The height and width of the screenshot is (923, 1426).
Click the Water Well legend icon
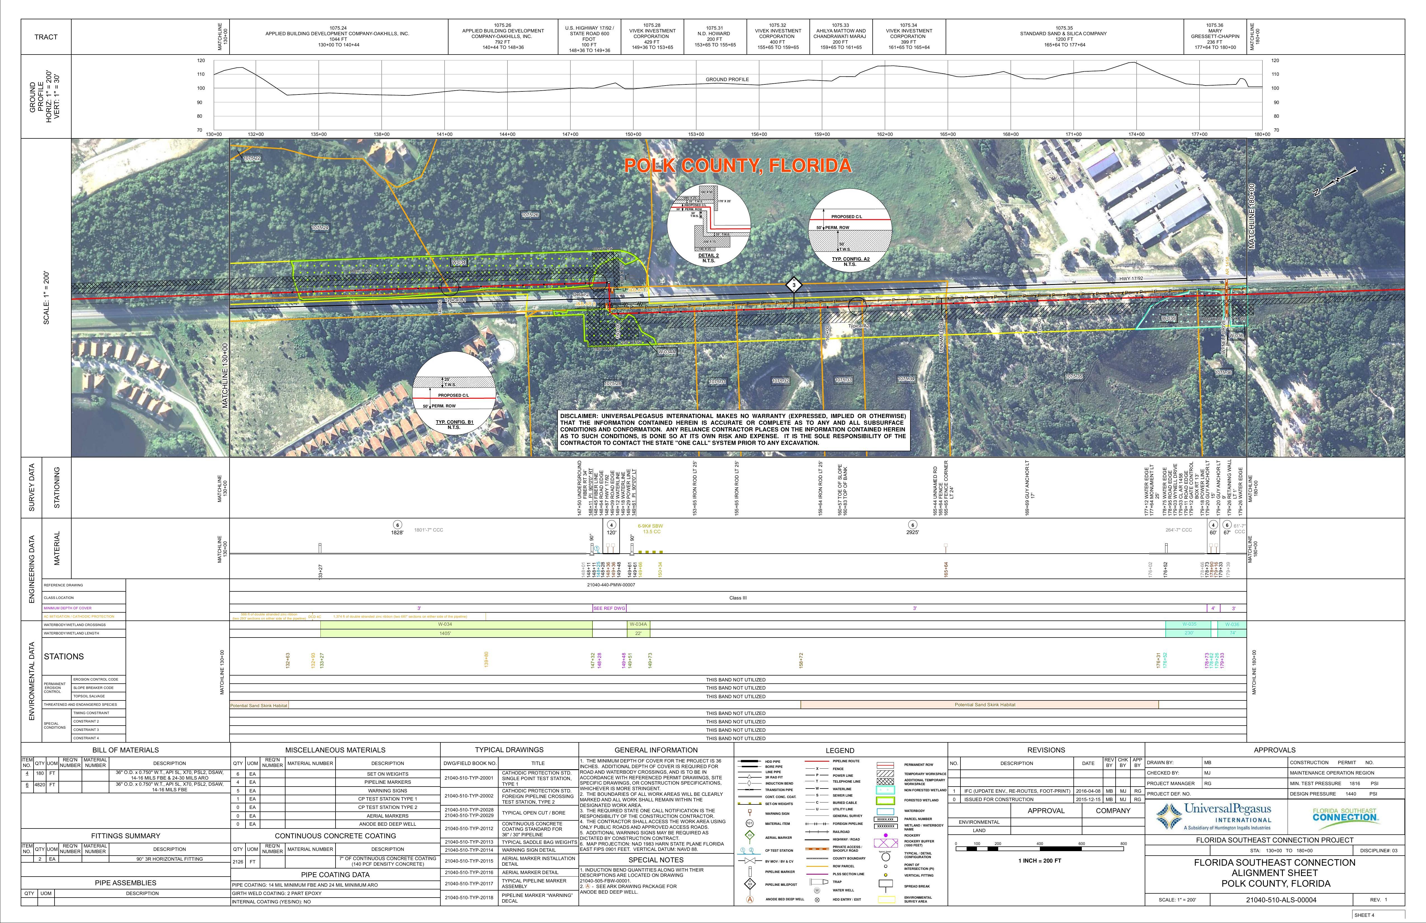coord(817,891)
